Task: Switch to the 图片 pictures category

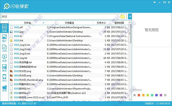Action: pos(4,38)
